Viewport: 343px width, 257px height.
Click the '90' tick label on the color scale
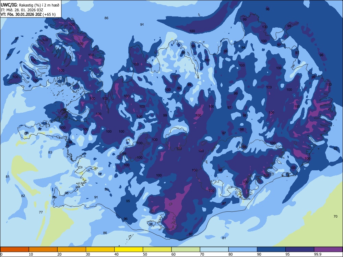pos(259,254)
